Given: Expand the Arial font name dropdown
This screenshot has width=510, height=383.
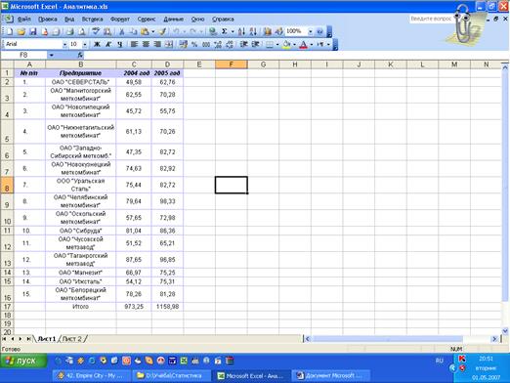Looking at the screenshot, I should click(x=64, y=44).
